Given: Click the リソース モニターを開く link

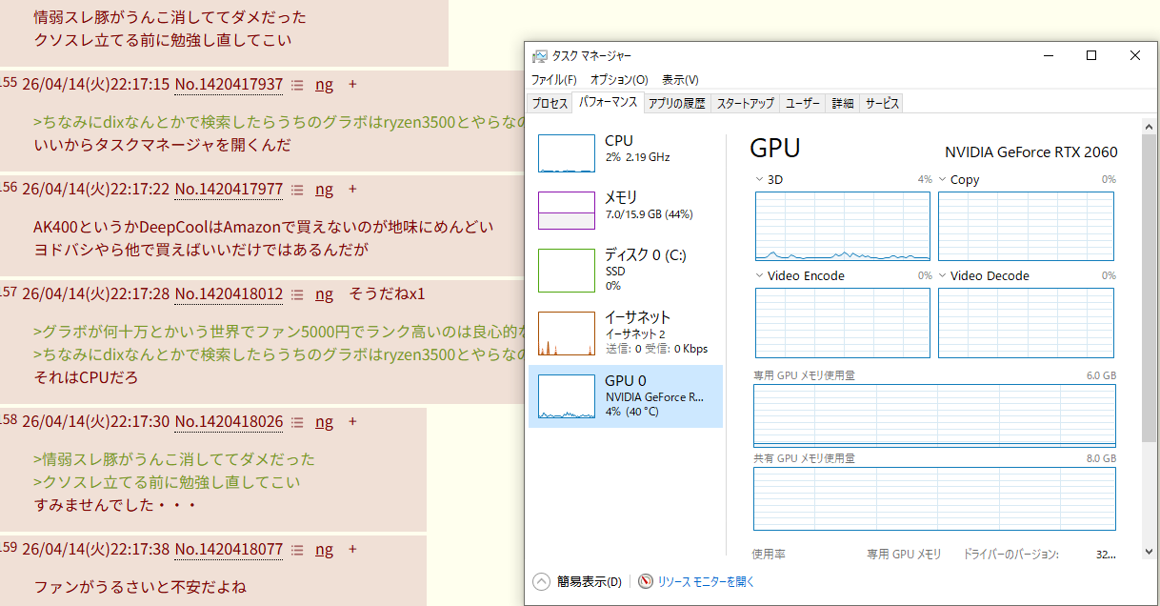Looking at the screenshot, I should (x=706, y=581).
